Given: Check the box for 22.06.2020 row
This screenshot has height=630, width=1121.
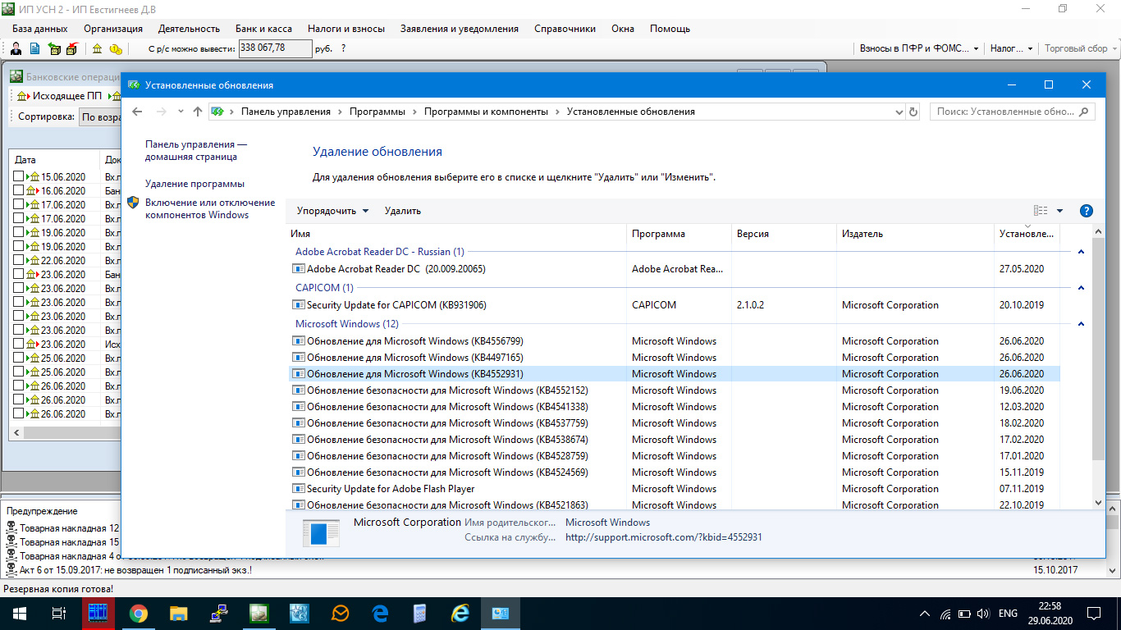Looking at the screenshot, I should (19, 260).
